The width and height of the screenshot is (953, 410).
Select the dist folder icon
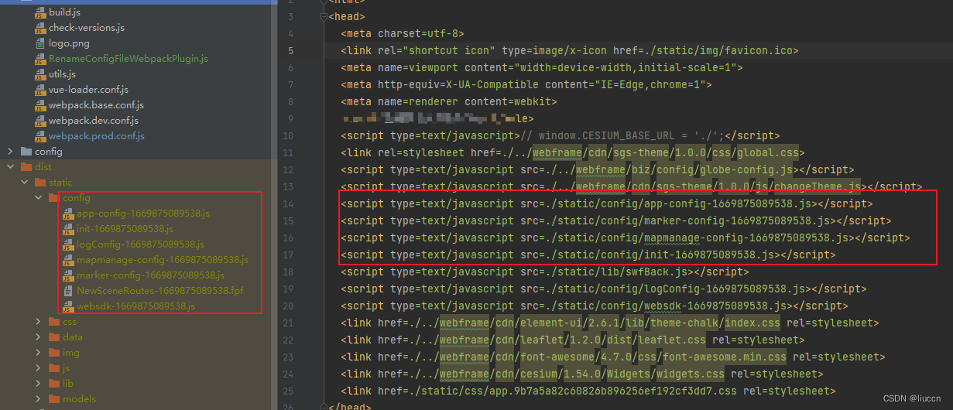26,167
